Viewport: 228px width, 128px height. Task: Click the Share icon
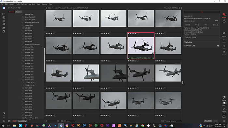click(x=224, y=110)
